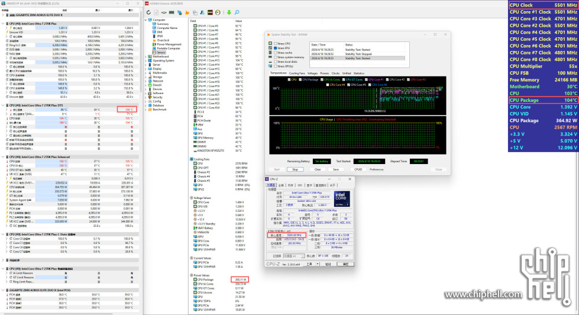Click the CPU Package row in sensor panel overlay
Image resolution: width=579 pixels, height=315 pixels.
543,100
